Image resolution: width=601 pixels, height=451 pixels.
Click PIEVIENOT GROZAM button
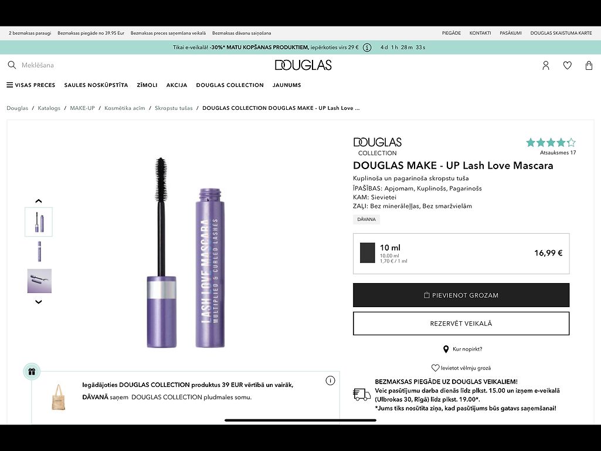[x=461, y=295]
